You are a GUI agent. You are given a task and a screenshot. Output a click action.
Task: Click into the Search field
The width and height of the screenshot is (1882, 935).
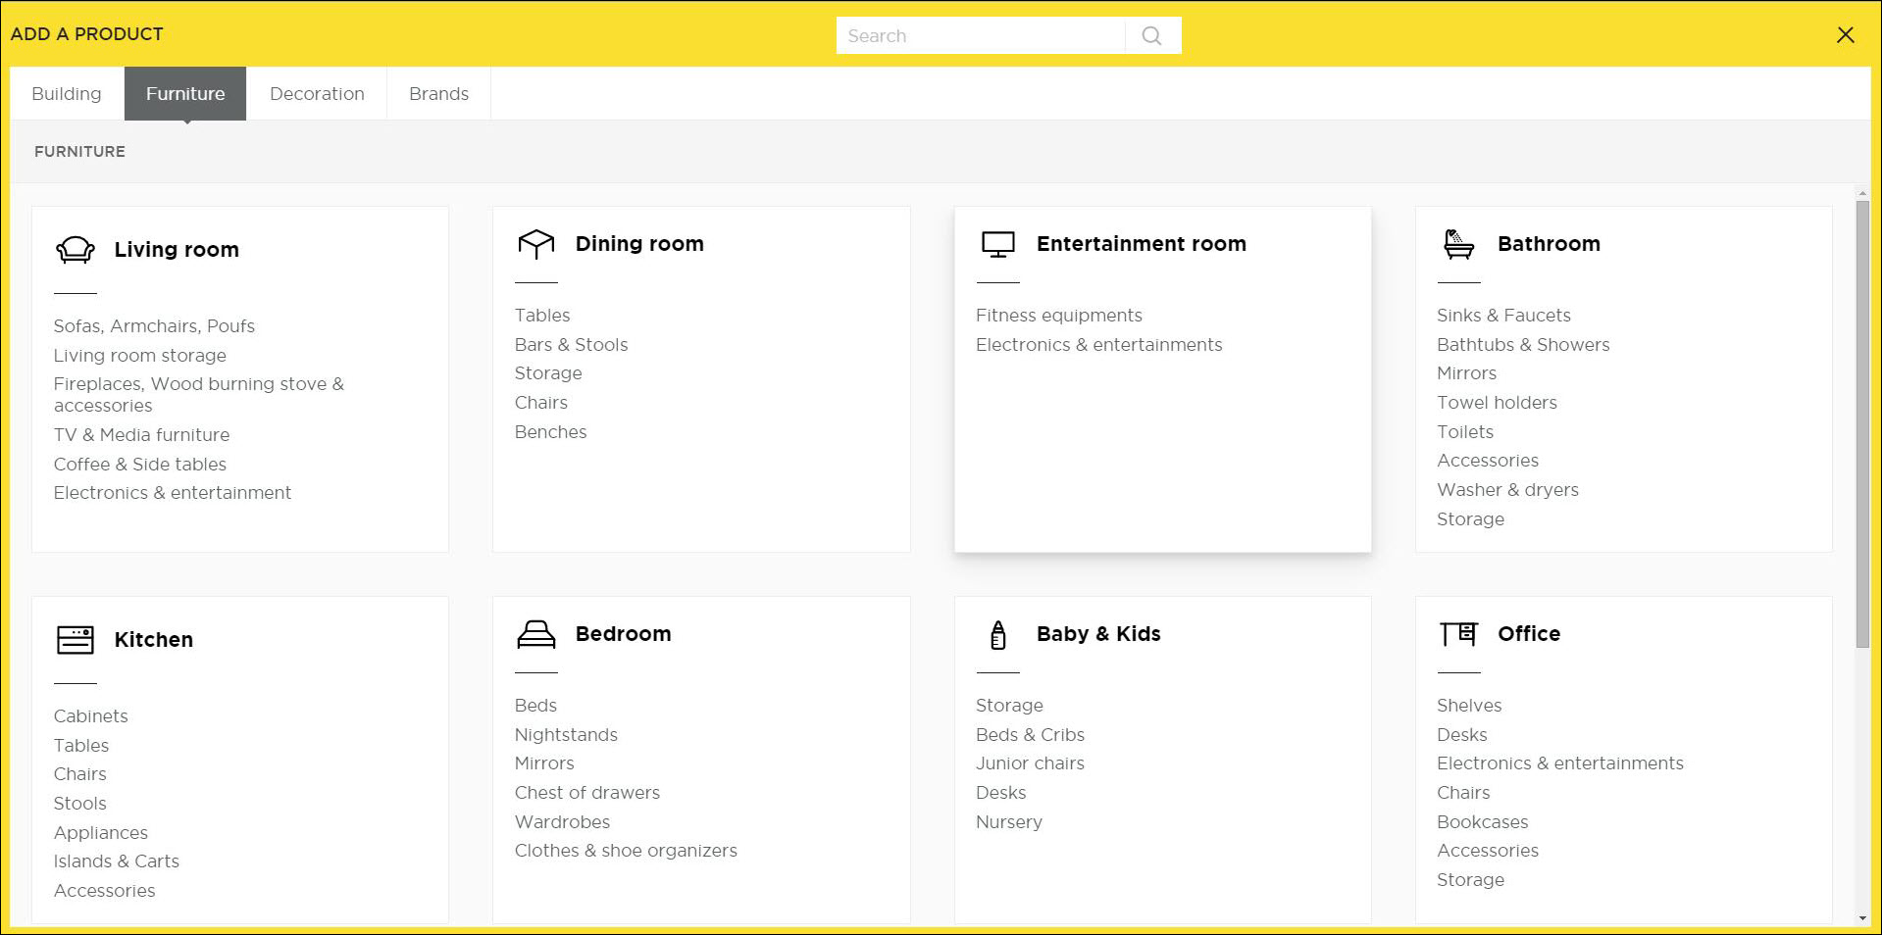coord(981,36)
